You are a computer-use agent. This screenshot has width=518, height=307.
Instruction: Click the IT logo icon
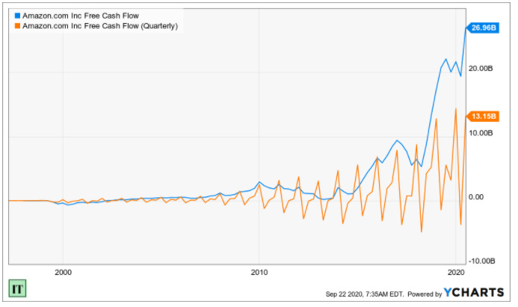click(x=17, y=289)
